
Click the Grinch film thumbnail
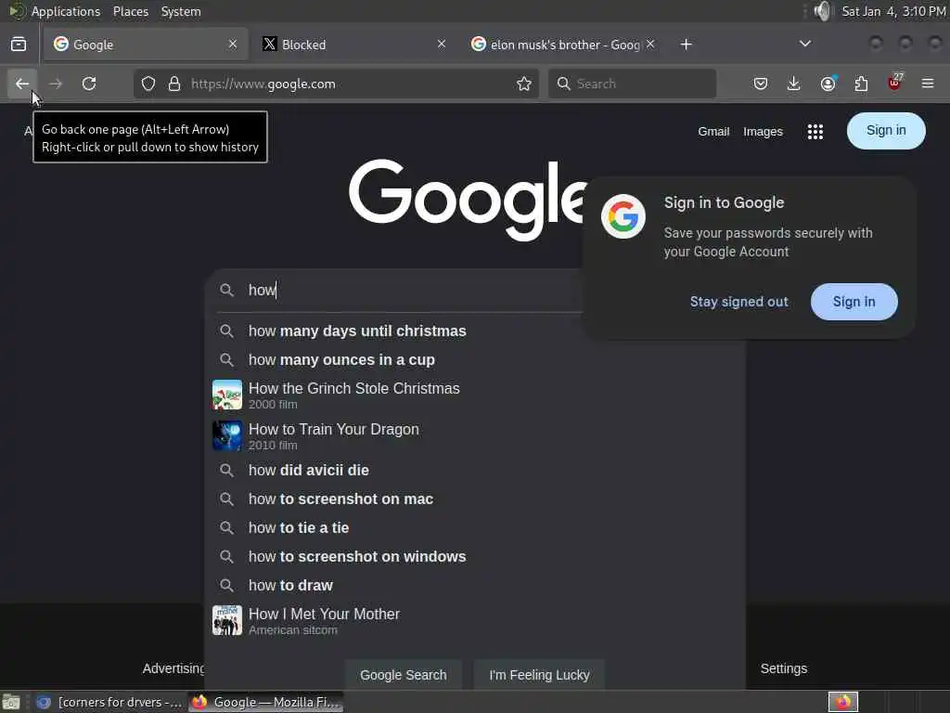click(227, 395)
